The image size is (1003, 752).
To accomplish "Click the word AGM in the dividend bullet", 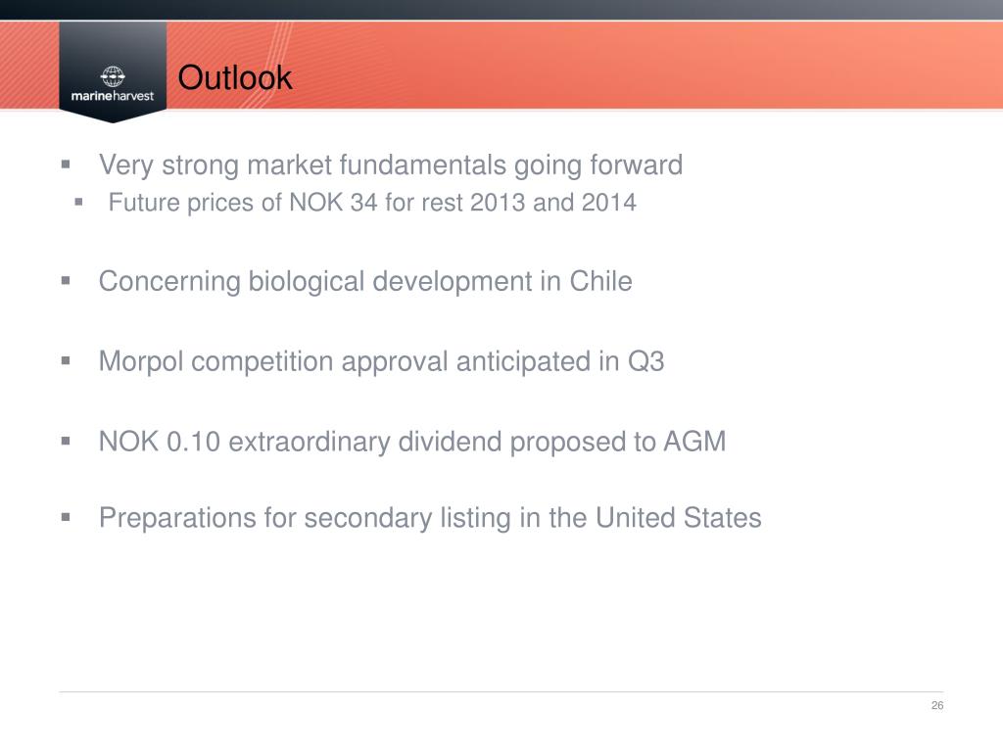I will pos(694,442).
